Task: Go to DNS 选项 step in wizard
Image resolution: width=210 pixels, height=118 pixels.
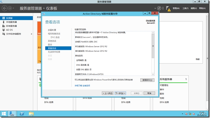Action: 55,37
